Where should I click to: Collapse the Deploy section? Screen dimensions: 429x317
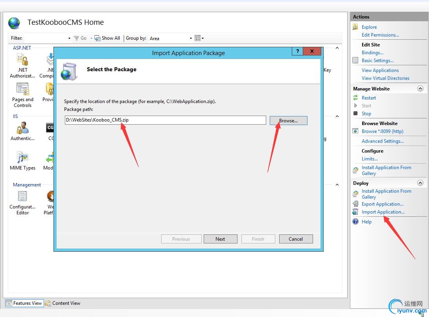coord(420,183)
